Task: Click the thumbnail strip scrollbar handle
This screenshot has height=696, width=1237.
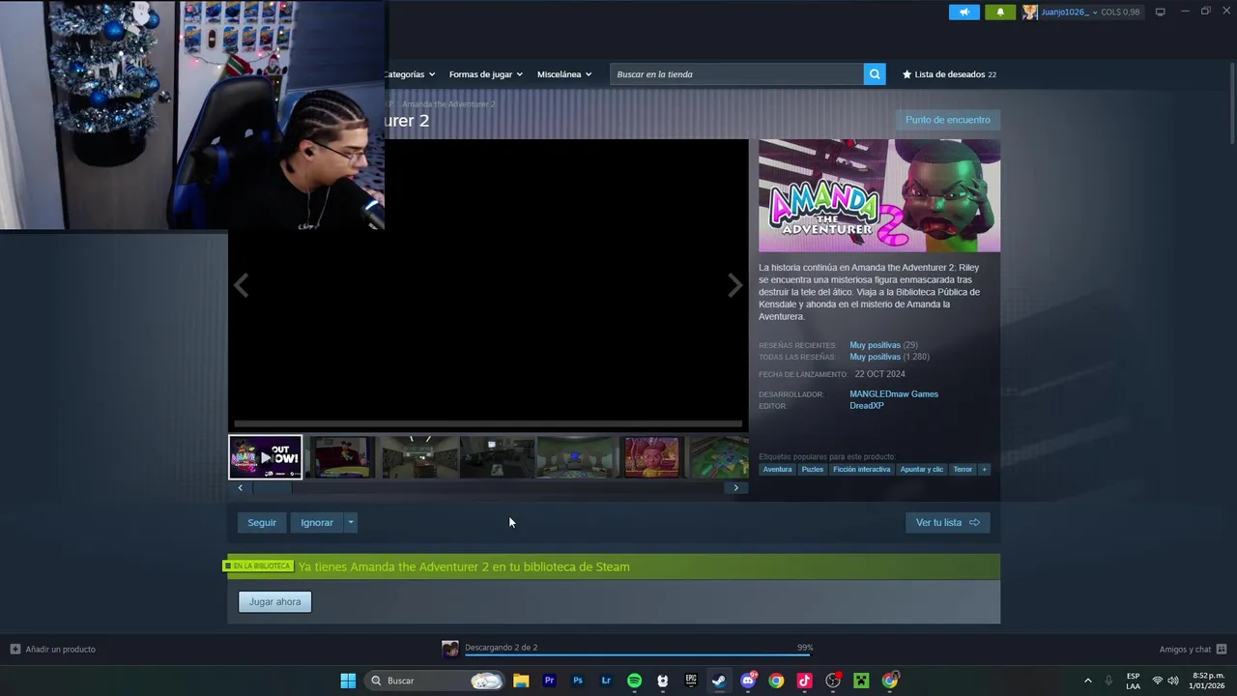Action: (x=272, y=488)
